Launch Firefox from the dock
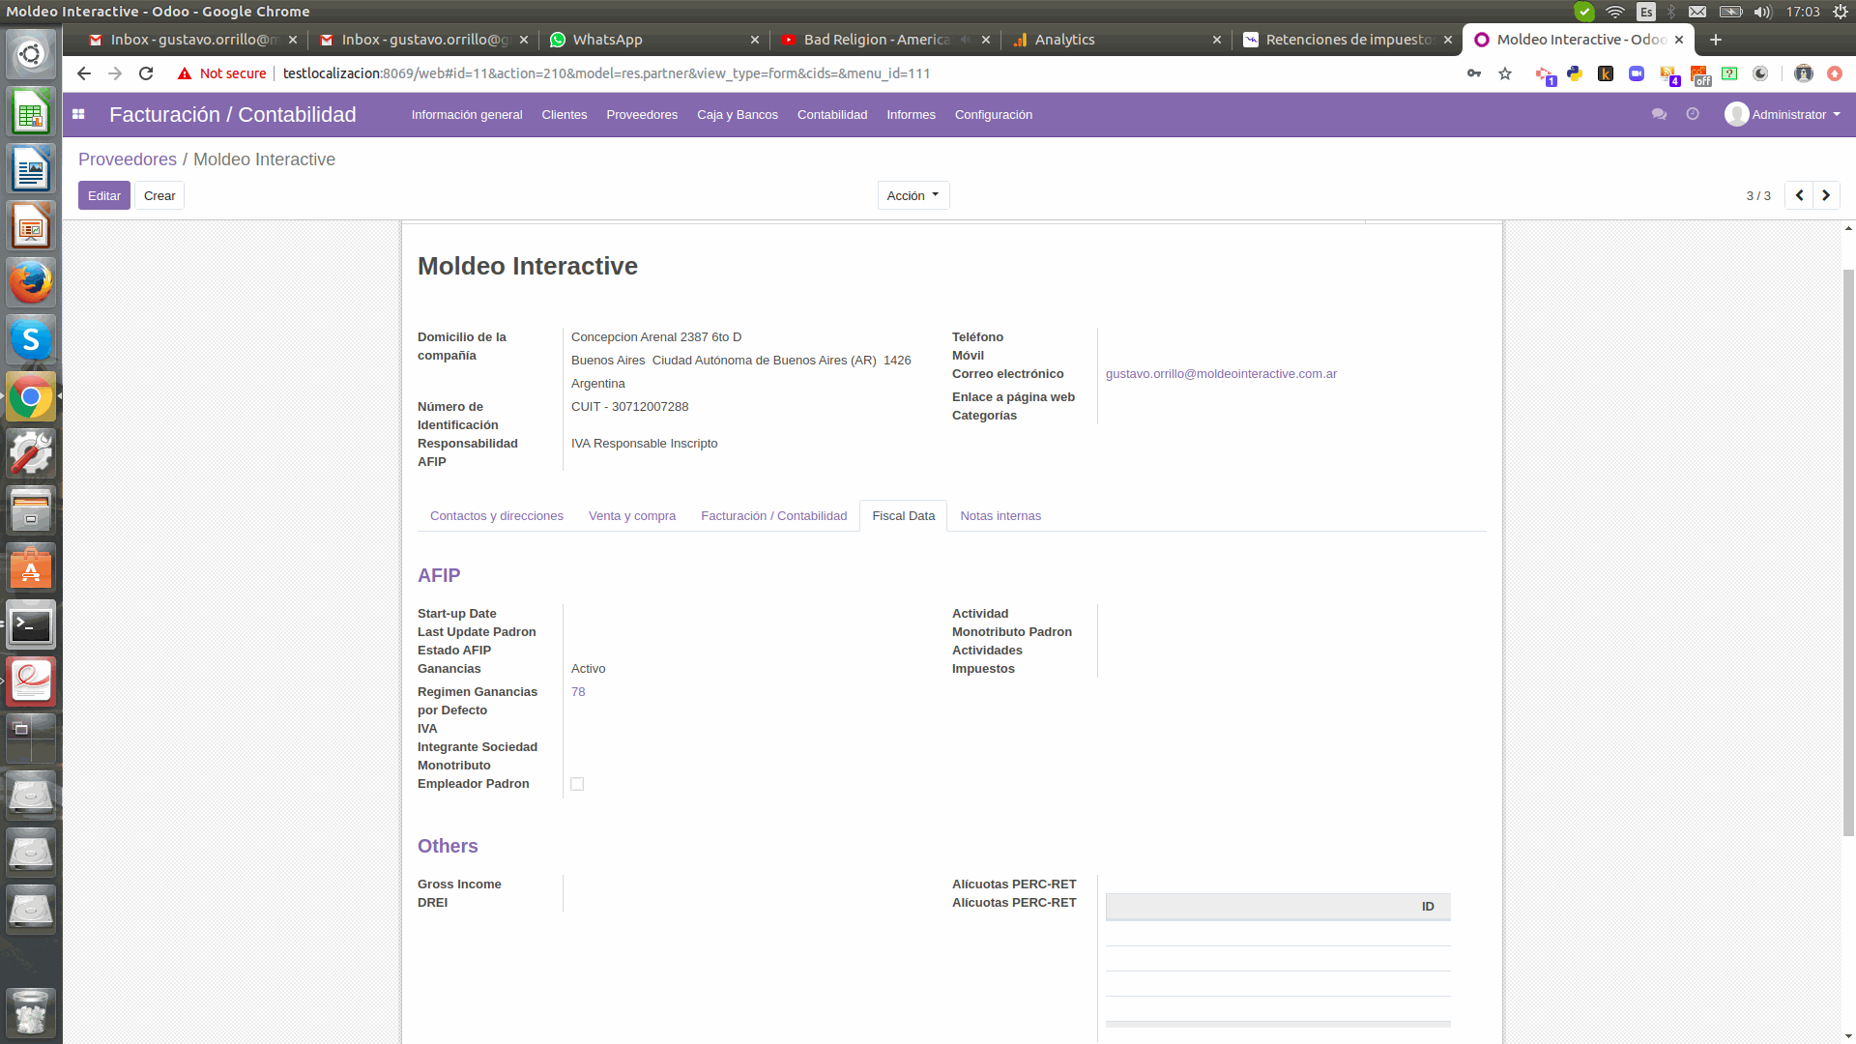This screenshot has height=1044, width=1856. pyautogui.click(x=31, y=283)
